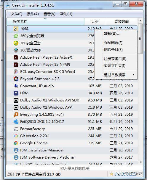Click the upgrade star icon in status bar
The image size is (147, 180).
(111, 174)
